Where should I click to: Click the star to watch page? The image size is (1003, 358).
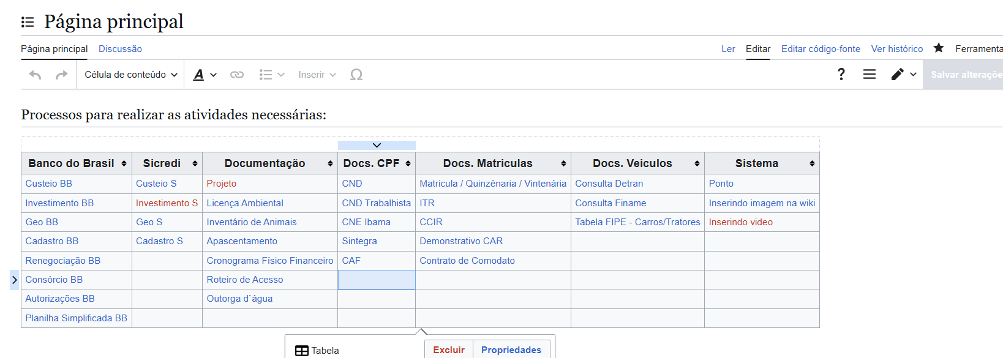point(939,48)
